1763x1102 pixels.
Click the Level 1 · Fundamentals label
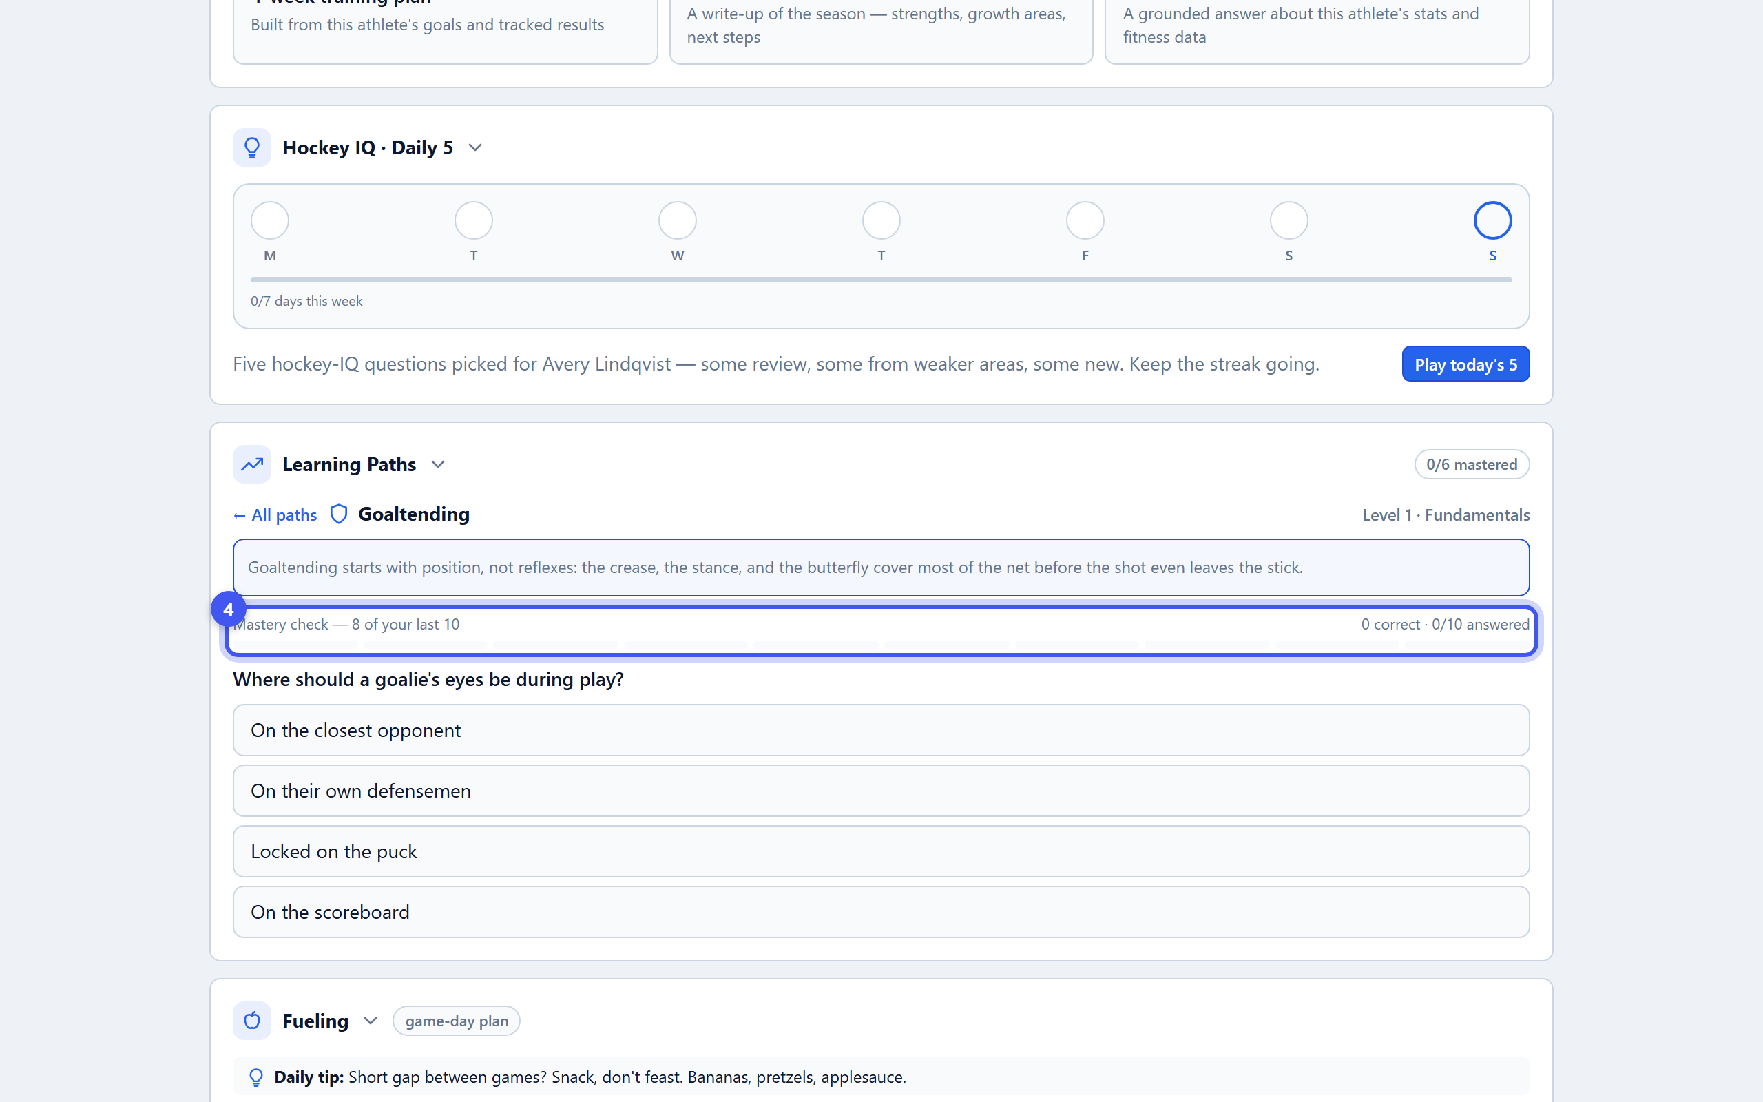1446,514
